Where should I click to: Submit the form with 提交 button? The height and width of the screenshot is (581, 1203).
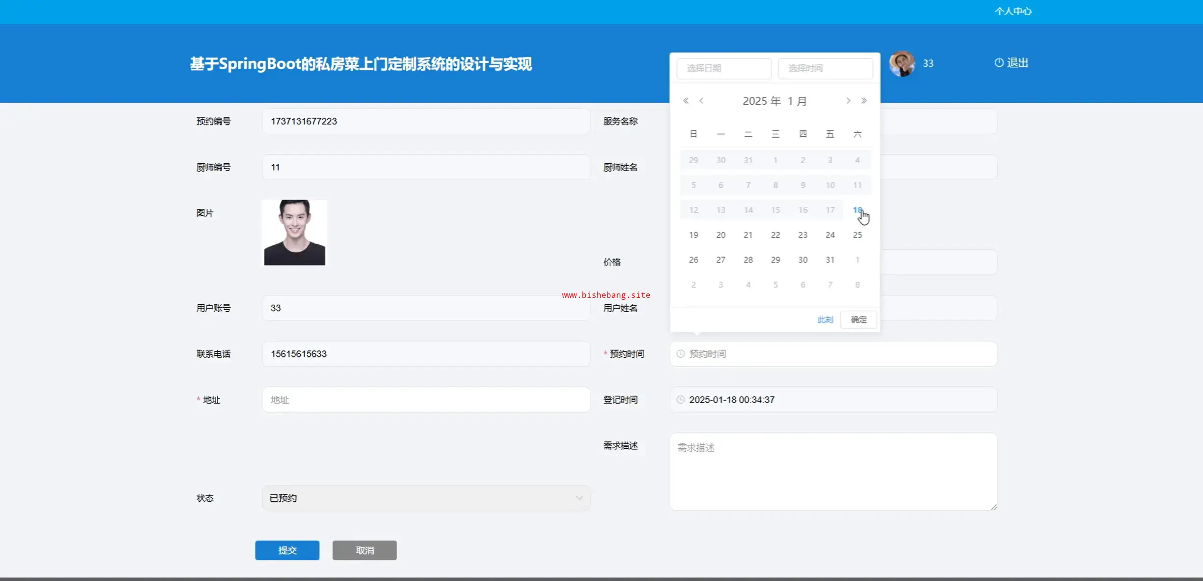click(x=287, y=550)
